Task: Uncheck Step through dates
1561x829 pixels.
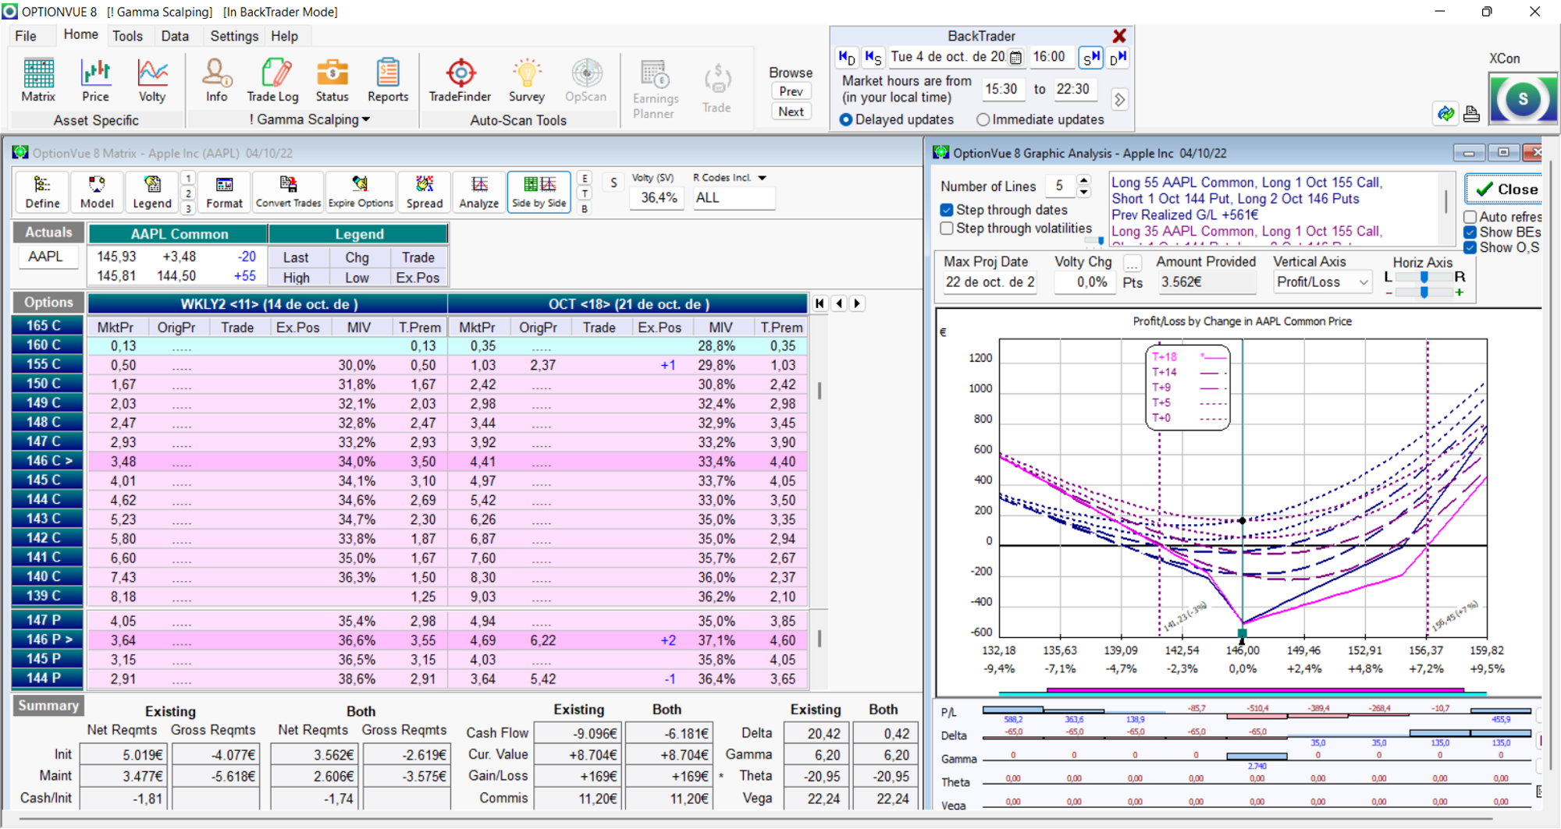Action: (947, 210)
